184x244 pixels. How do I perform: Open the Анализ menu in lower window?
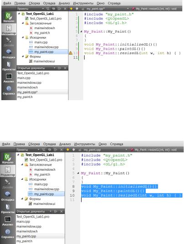65,144
